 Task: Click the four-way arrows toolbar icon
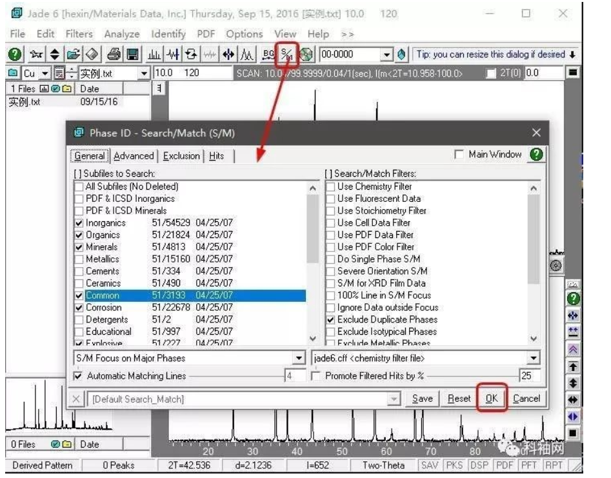[228, 54]
